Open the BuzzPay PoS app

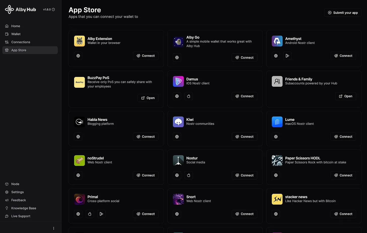point(148,98)
